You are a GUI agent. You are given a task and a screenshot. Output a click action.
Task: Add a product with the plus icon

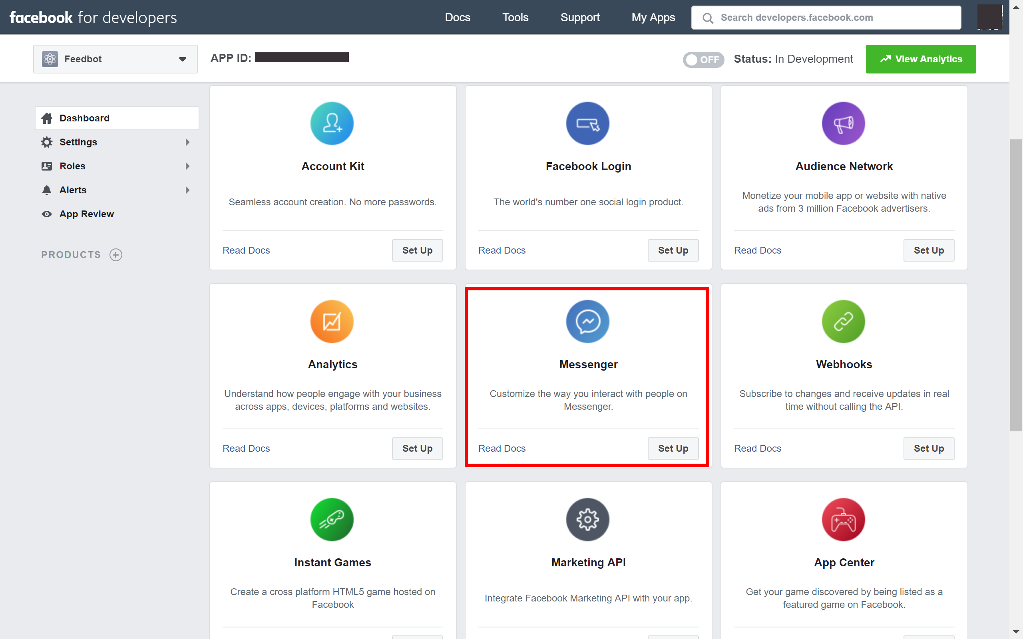tap(116, 255)
